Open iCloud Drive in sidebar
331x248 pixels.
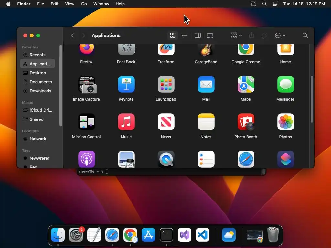coord(37,110)
